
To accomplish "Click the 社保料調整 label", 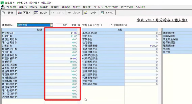I will click(169, 43).
